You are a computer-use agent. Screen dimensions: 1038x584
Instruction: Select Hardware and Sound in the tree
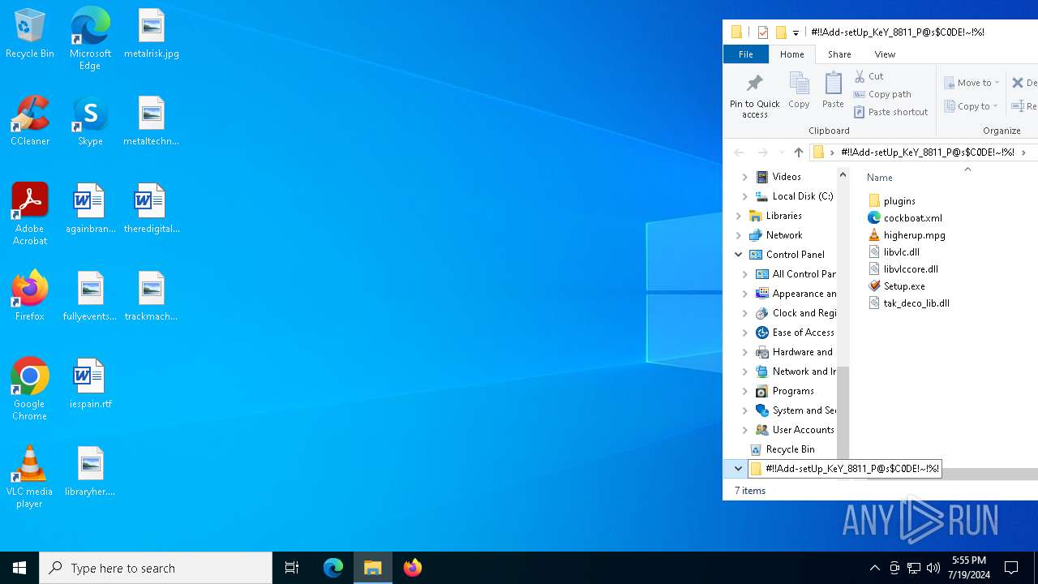pyautogui.click(x=796, y=352)
